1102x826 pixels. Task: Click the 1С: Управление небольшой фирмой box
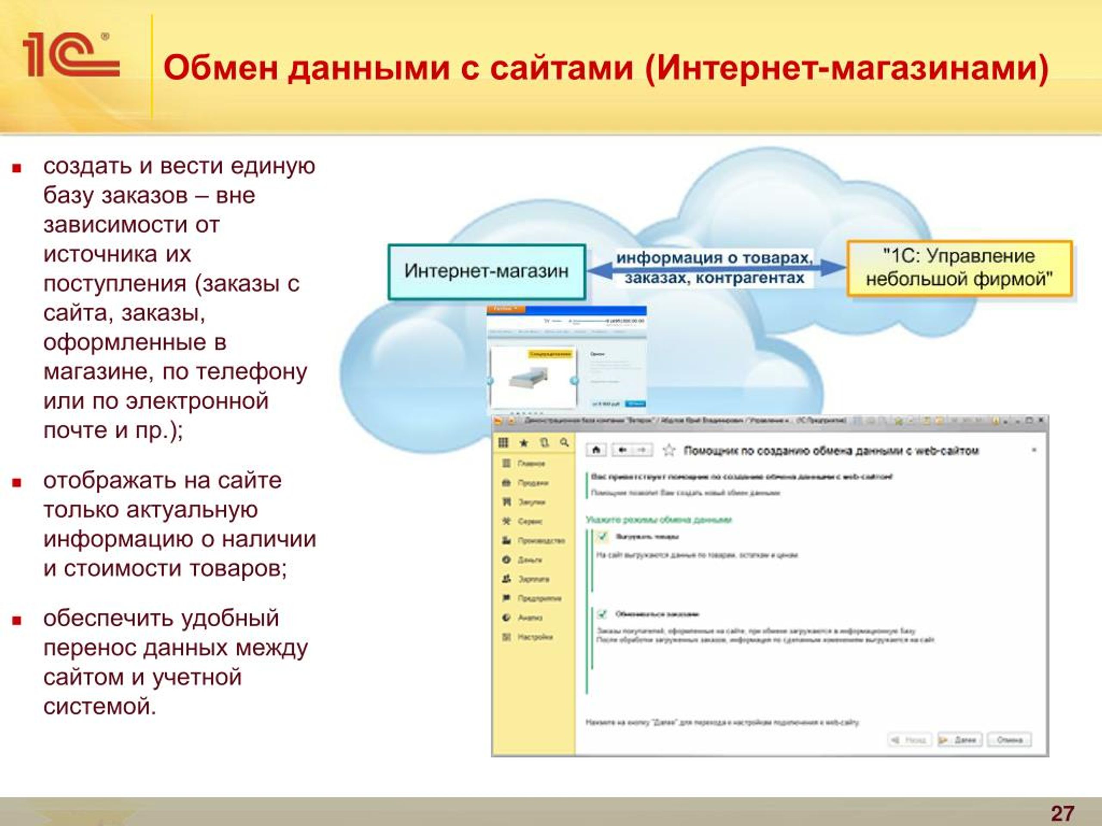click(960, 268)
